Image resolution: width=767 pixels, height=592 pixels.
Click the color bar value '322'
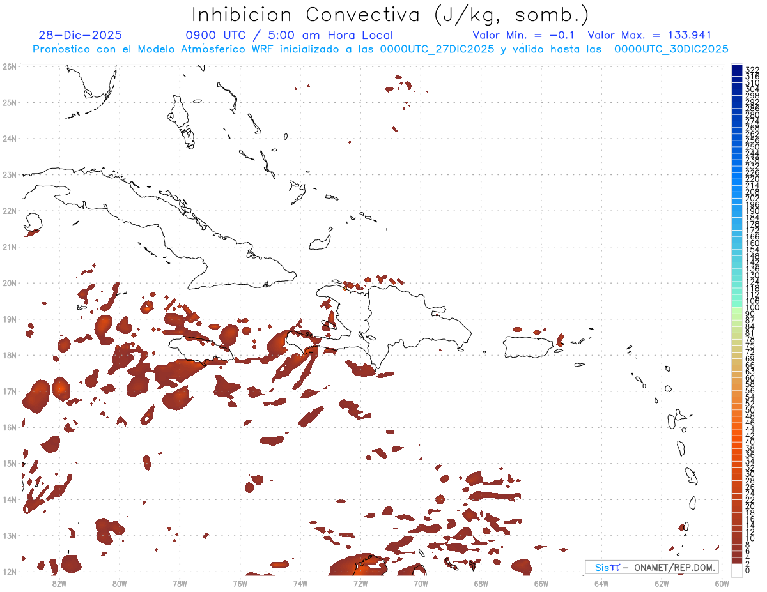click(x=752, y=70)
